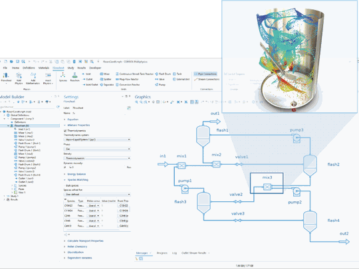
Task: Expand the Discretization section
Action: [74, 252]
